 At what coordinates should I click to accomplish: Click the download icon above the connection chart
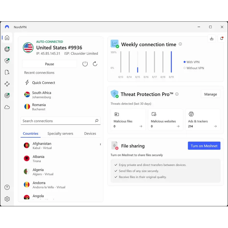(x=211, y=38)
